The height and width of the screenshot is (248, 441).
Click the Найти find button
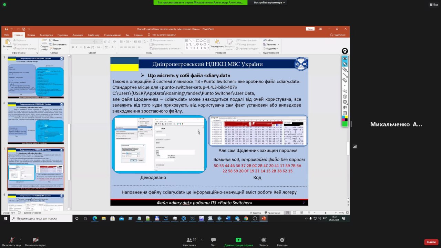[x=268, y=40]
